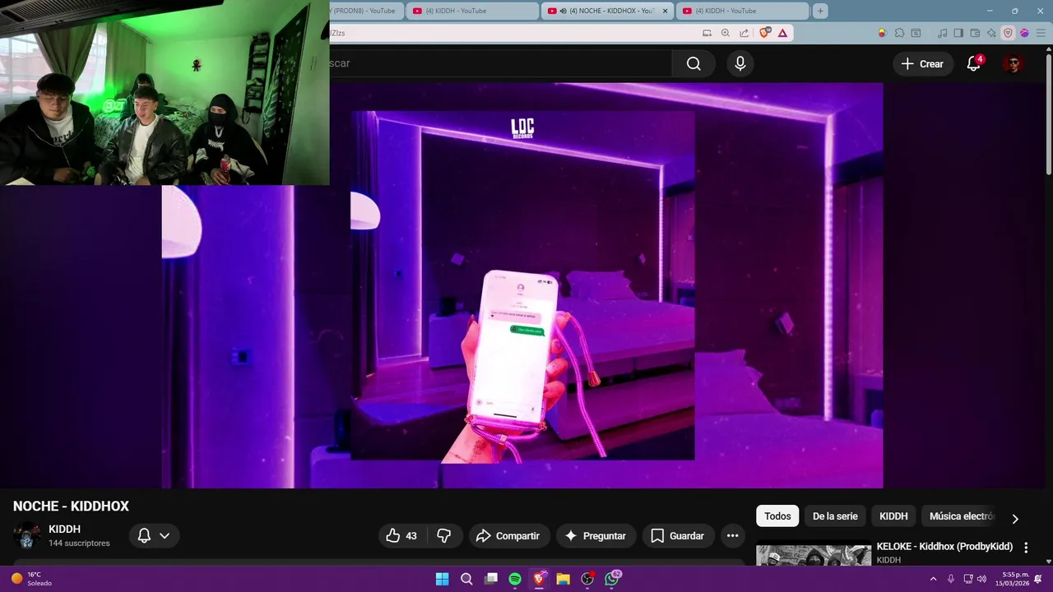Screen dimensions: 1053x592
Task: Open the YouTube notifications bell
Action: coord(973,63)
